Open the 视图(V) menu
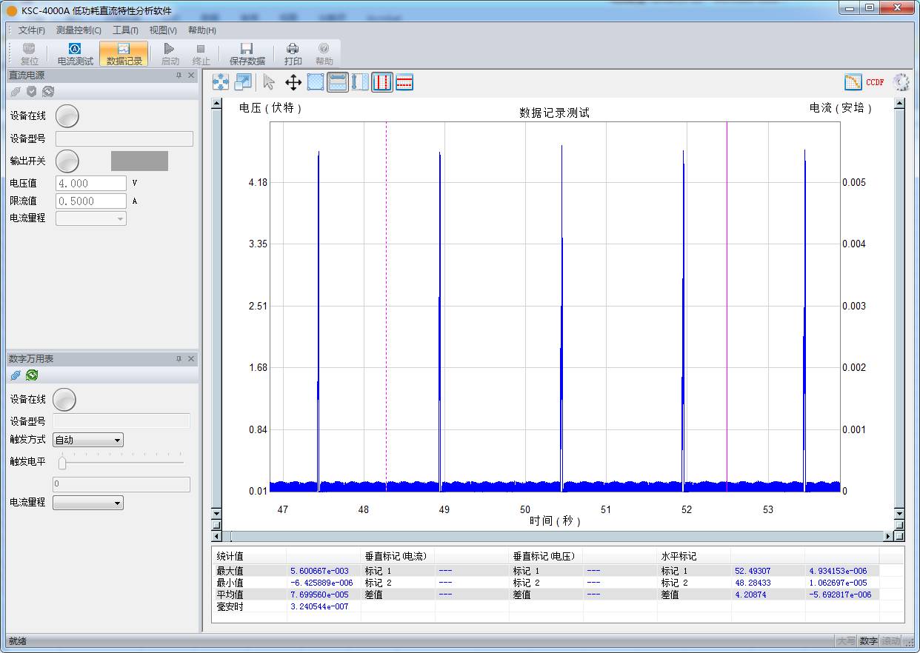 coord(163,30)
